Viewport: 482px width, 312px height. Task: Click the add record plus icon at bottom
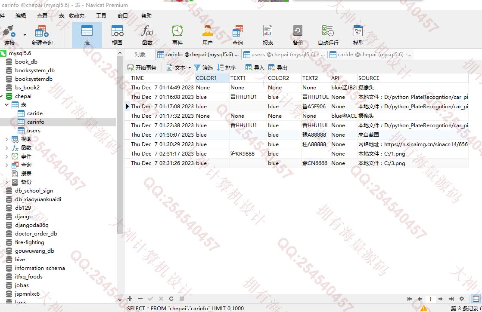tap(130, 299)
